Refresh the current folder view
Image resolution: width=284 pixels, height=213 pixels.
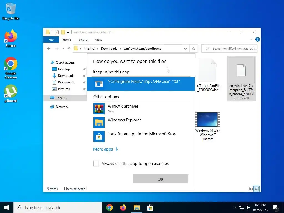194,49
